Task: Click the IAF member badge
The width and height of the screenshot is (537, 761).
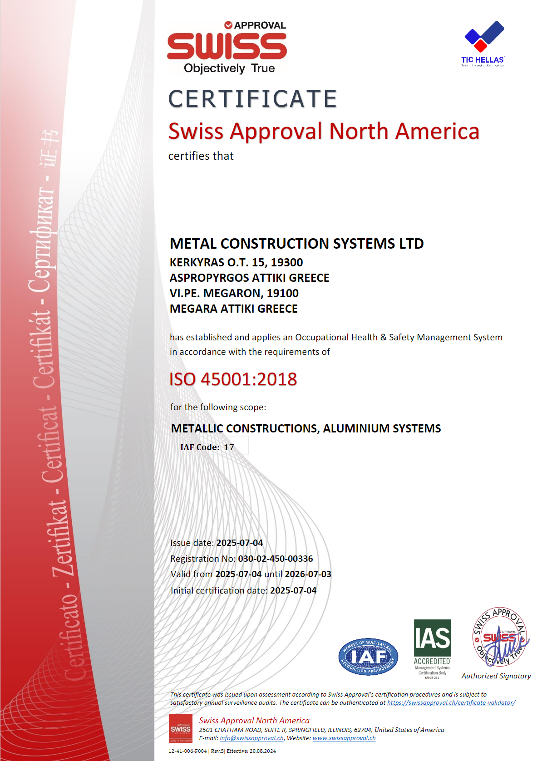Action: pyautogui.click(x=368, y=656)
